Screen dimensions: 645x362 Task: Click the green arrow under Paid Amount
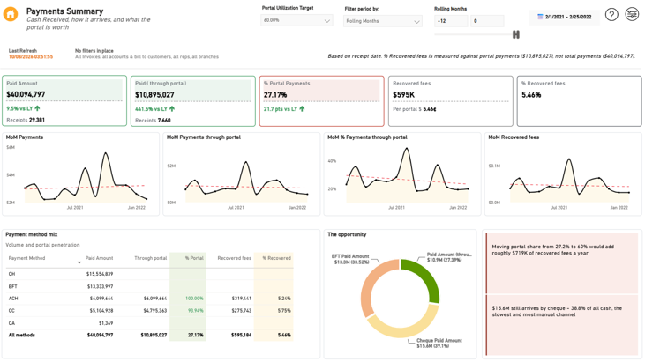click(37, 108)
